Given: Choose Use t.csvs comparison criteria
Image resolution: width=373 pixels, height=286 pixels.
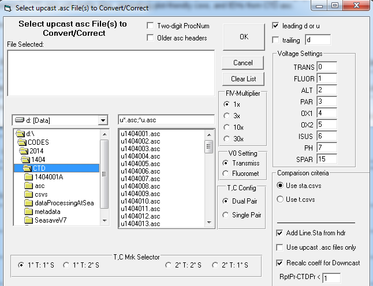Looking at the screenshot, I should [x=281, y=200].
